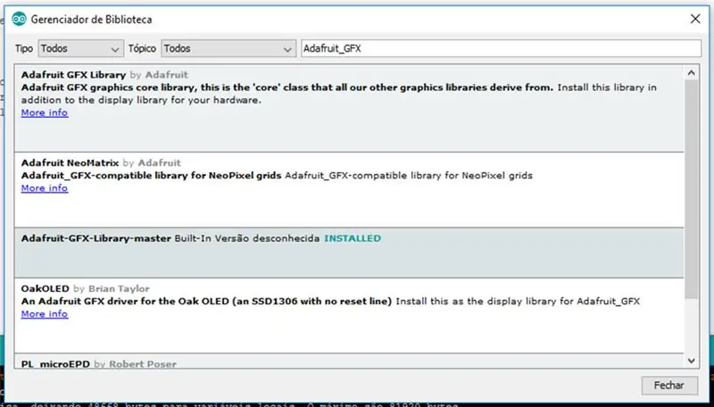Open the Tipo dropdown
The image size is (714, 407).
(80, 48)
